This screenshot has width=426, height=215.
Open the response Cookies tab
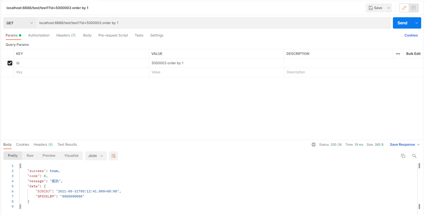23,145
